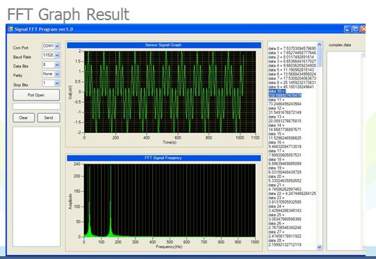The width and height of the screenshot is (376, 259).
Task: Click the complex data box scroll up arrow
Action: (363, 56)
